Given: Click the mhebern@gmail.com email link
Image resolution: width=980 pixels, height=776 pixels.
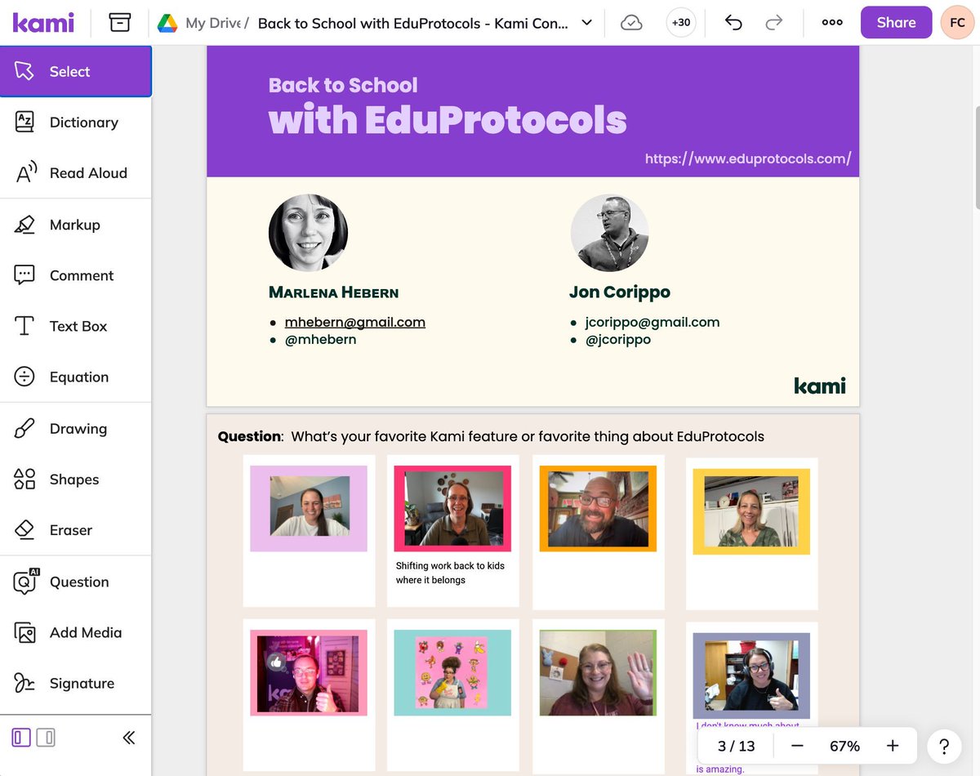Looking at the screenshot, I should click(x=355, y=322).
